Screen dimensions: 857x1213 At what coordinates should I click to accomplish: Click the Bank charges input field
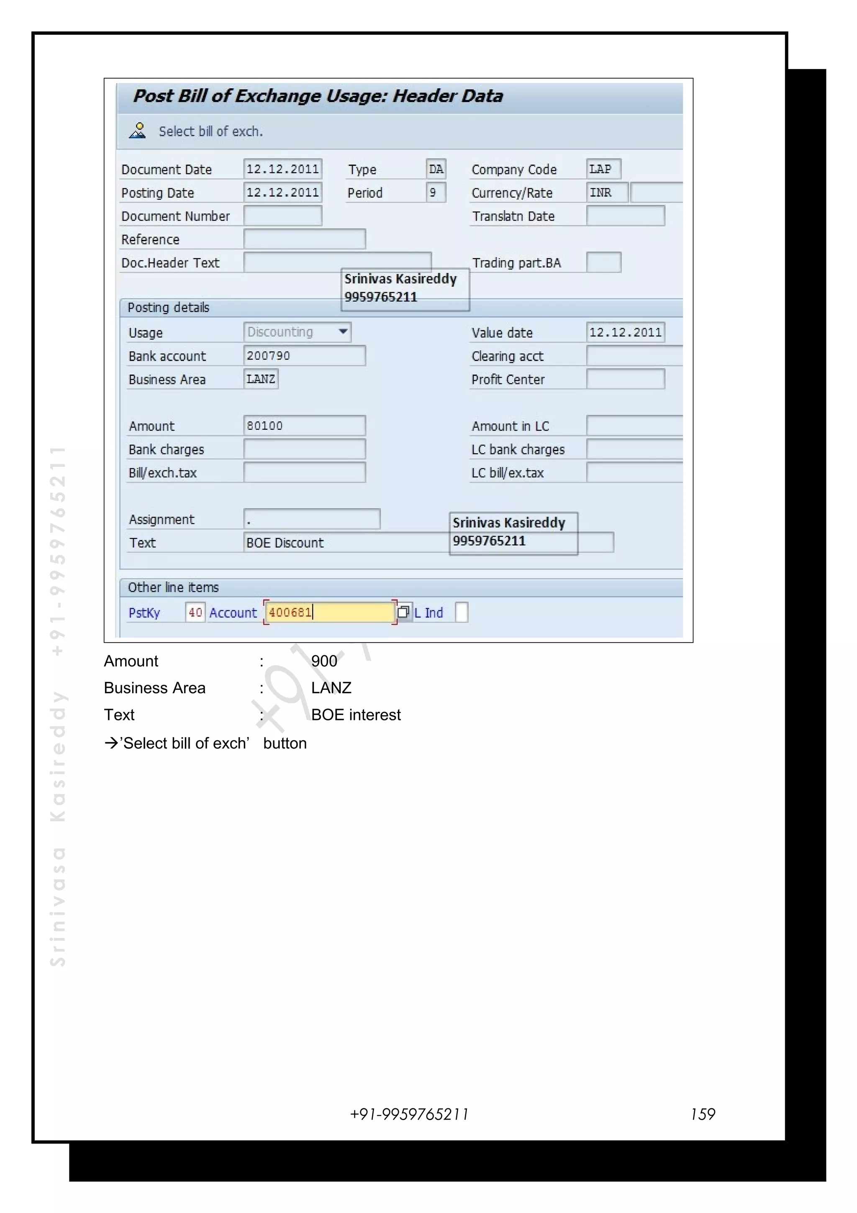304,449
